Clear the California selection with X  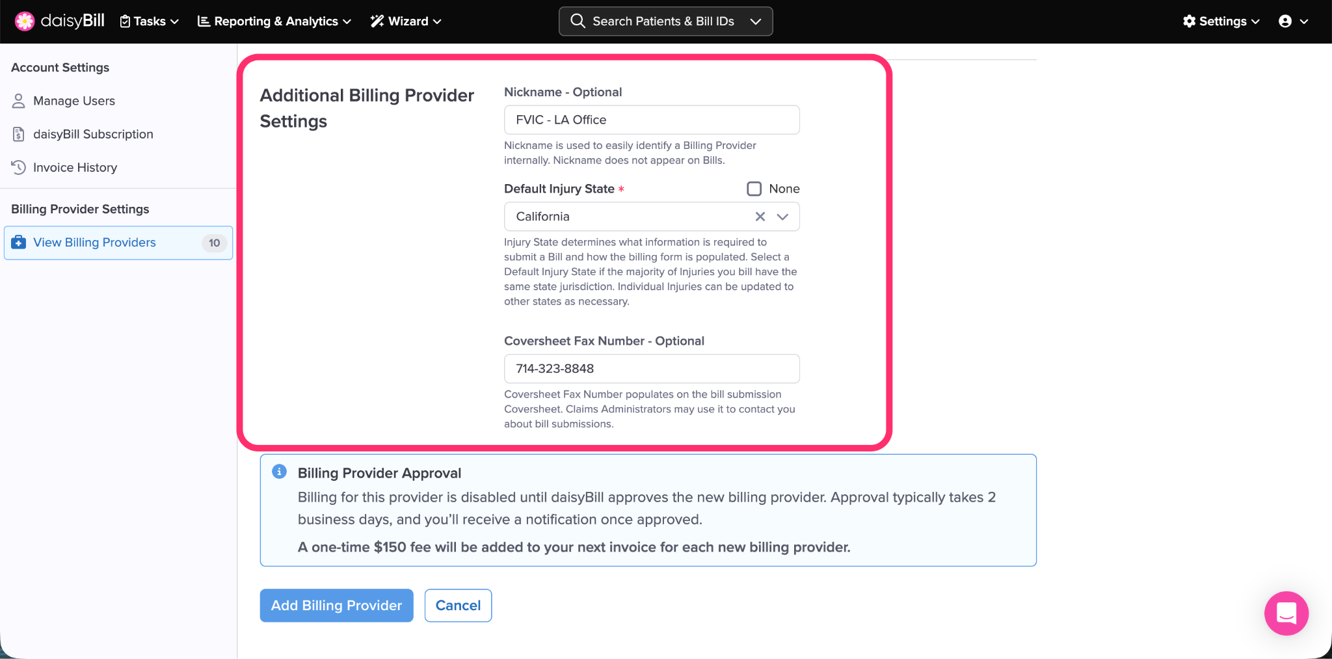tap(760, 217)
